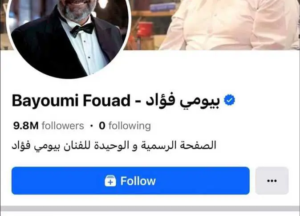Click the Arabic bio line الصفحة الرسمية
This screenshot has height=216, width=300.
114,146
